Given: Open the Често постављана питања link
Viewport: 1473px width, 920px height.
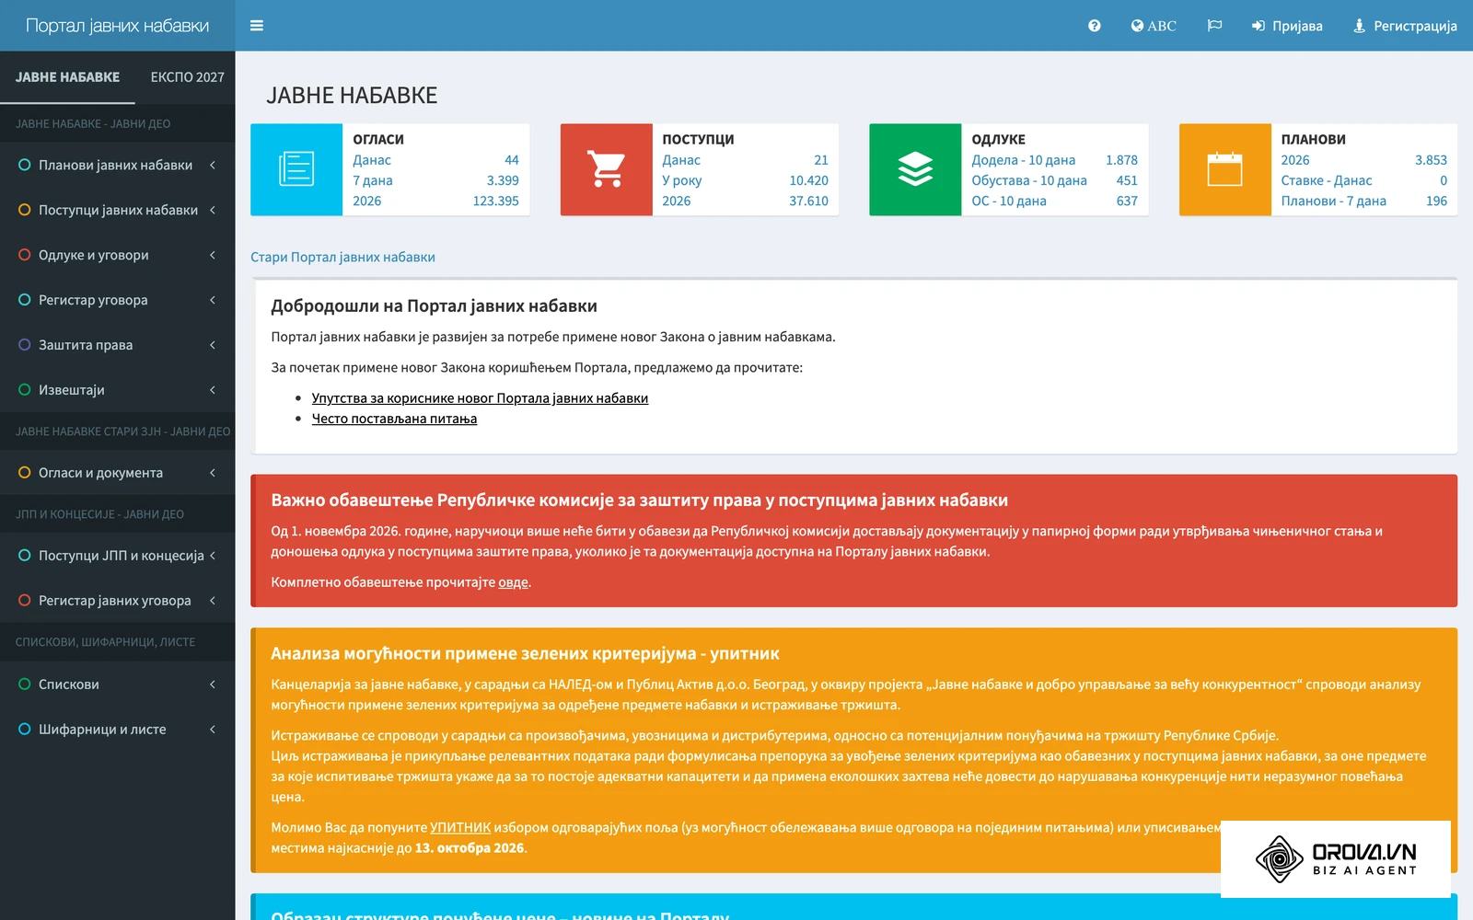Looking at the screenshot, I should (x=394, y=419).
